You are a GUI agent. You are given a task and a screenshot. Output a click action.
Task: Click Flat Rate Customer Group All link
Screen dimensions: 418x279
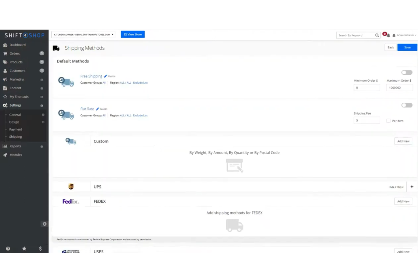click(104, 116)
